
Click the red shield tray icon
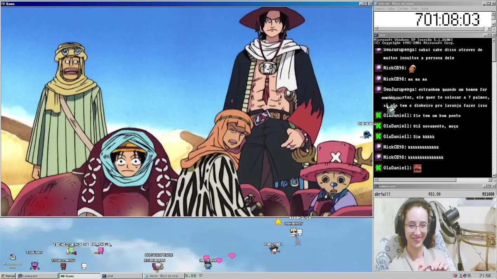(x=455, y=276)
